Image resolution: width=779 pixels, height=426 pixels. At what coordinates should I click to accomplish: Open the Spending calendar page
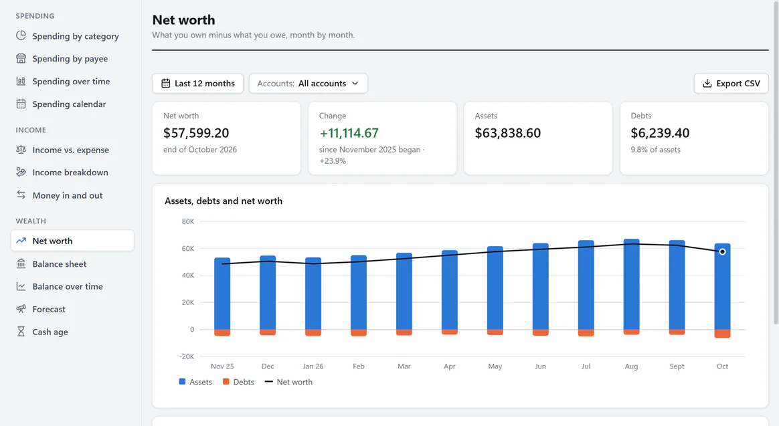(72, 104)
